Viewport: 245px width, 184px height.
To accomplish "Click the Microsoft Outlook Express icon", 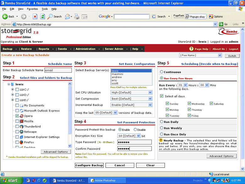I will pyautogui.click(x=22, y=111).
